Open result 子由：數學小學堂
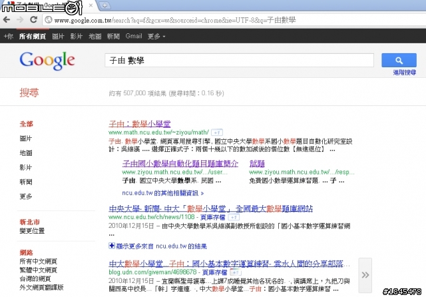Image resolution: width=426 pixels, height=297 pixels. (x=139, y=124)
